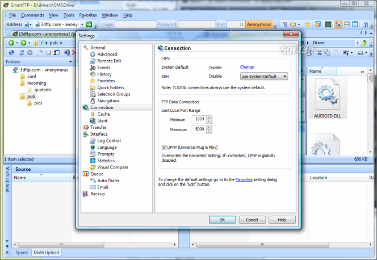
Task: Open the Tools menu
Action: (69, 15)
